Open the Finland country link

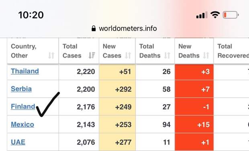(x=23, y=107)
